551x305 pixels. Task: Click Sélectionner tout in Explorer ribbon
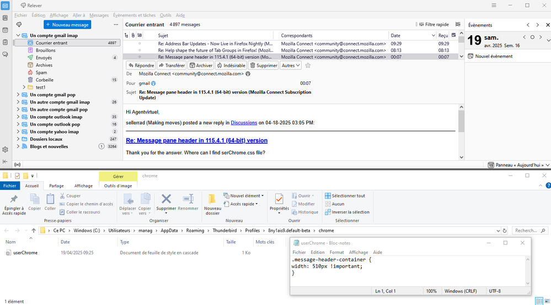point(345,195)
